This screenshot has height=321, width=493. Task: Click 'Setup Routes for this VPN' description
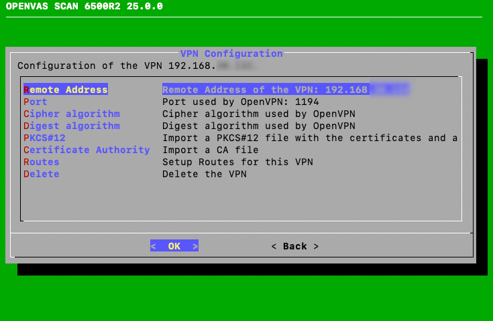[x=237, y=162]
